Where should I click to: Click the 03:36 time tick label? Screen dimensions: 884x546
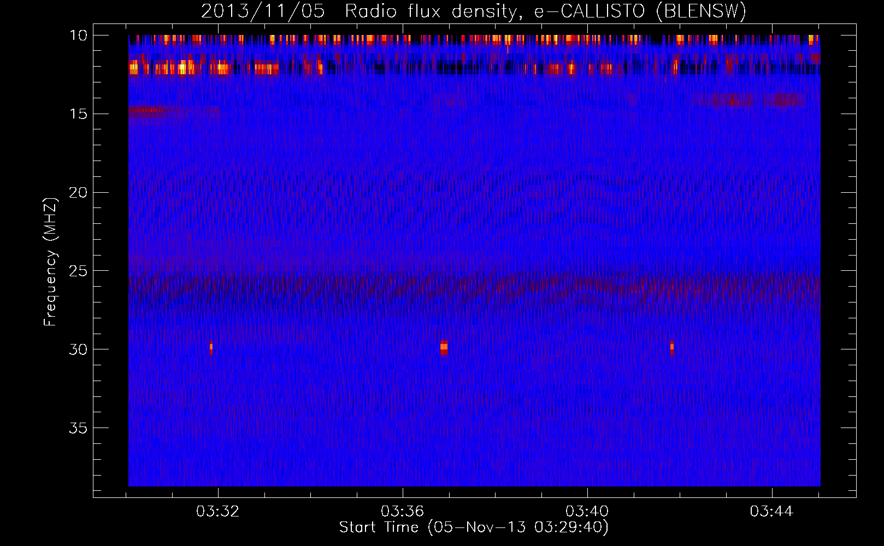[x=403, y=512]
